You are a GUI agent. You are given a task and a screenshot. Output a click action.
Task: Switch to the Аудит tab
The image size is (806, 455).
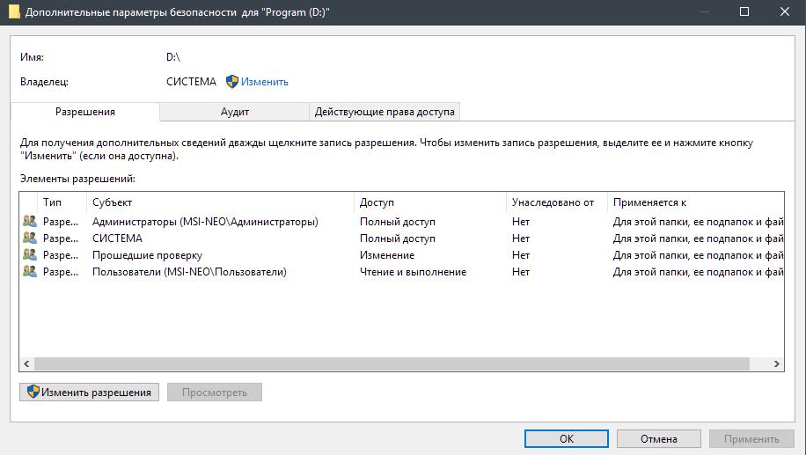pyautogui.click(x=234, y=112)
